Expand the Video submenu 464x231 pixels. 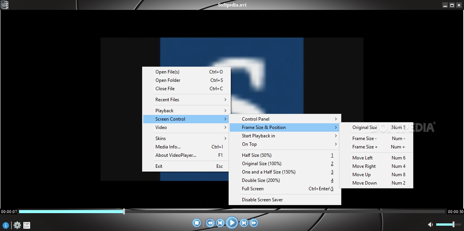(187, 127)
